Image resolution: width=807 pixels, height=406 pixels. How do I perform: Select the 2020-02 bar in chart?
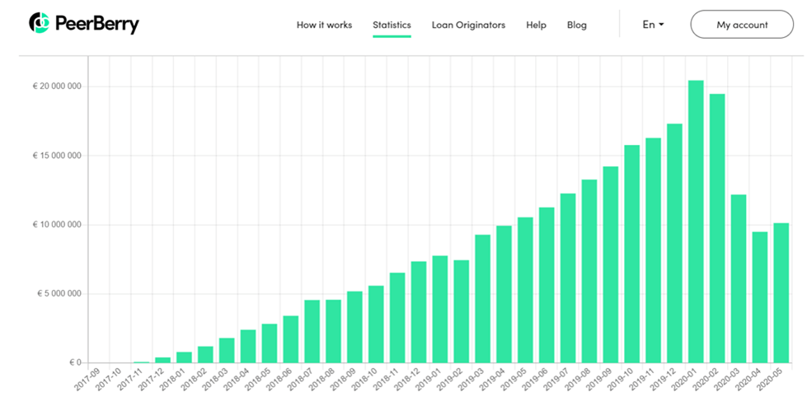(717, 229)
